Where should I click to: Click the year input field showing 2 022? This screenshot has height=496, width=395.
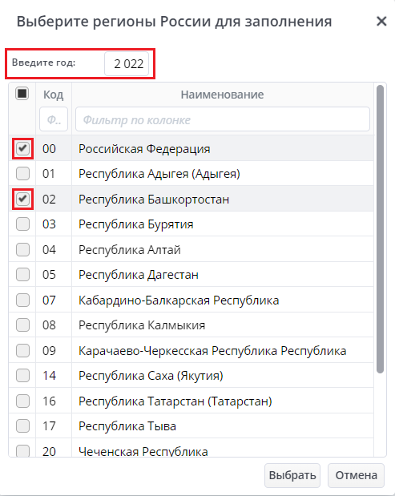tap(127, 63)
